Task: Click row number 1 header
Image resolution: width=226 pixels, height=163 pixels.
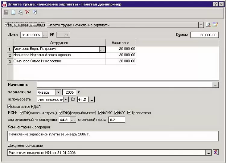Action: (10, 49)
